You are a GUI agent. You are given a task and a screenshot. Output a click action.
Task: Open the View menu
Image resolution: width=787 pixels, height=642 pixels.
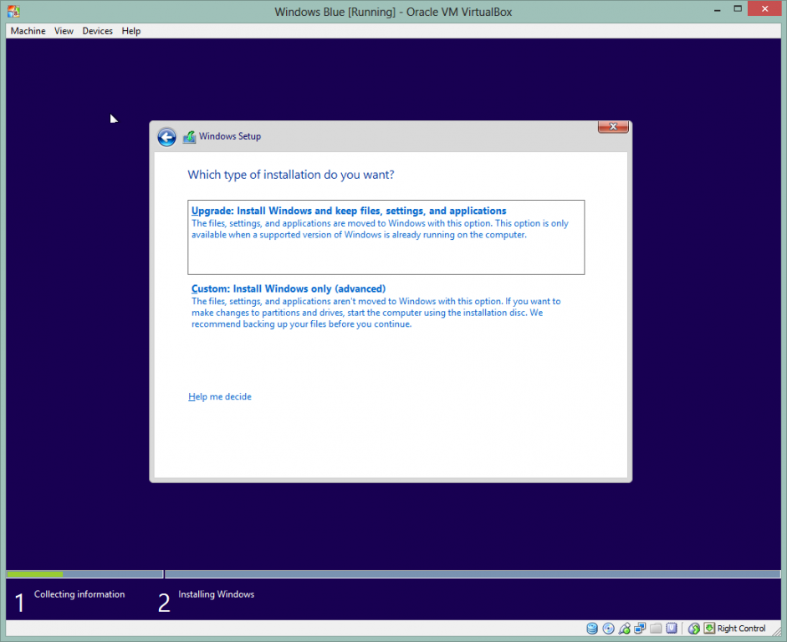click(64, 31)
